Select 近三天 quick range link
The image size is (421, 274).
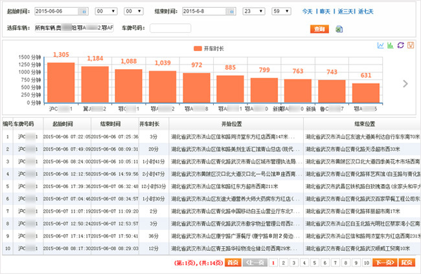coord(345,12)
